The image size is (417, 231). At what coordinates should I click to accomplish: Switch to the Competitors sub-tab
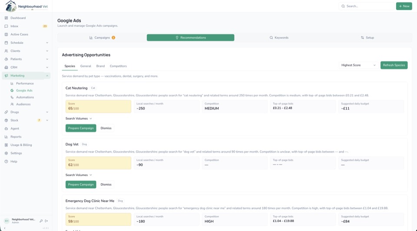pos(118,66)
